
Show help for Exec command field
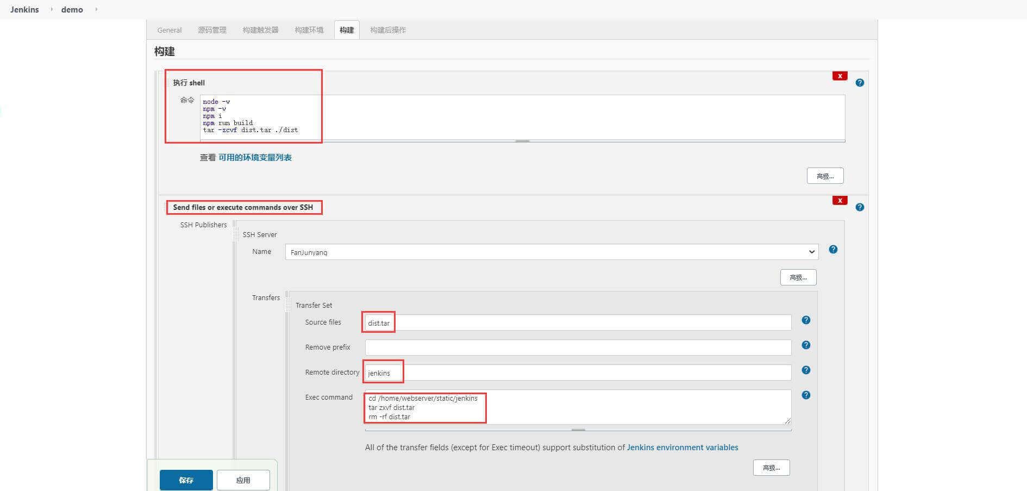(x=806, y=395)
